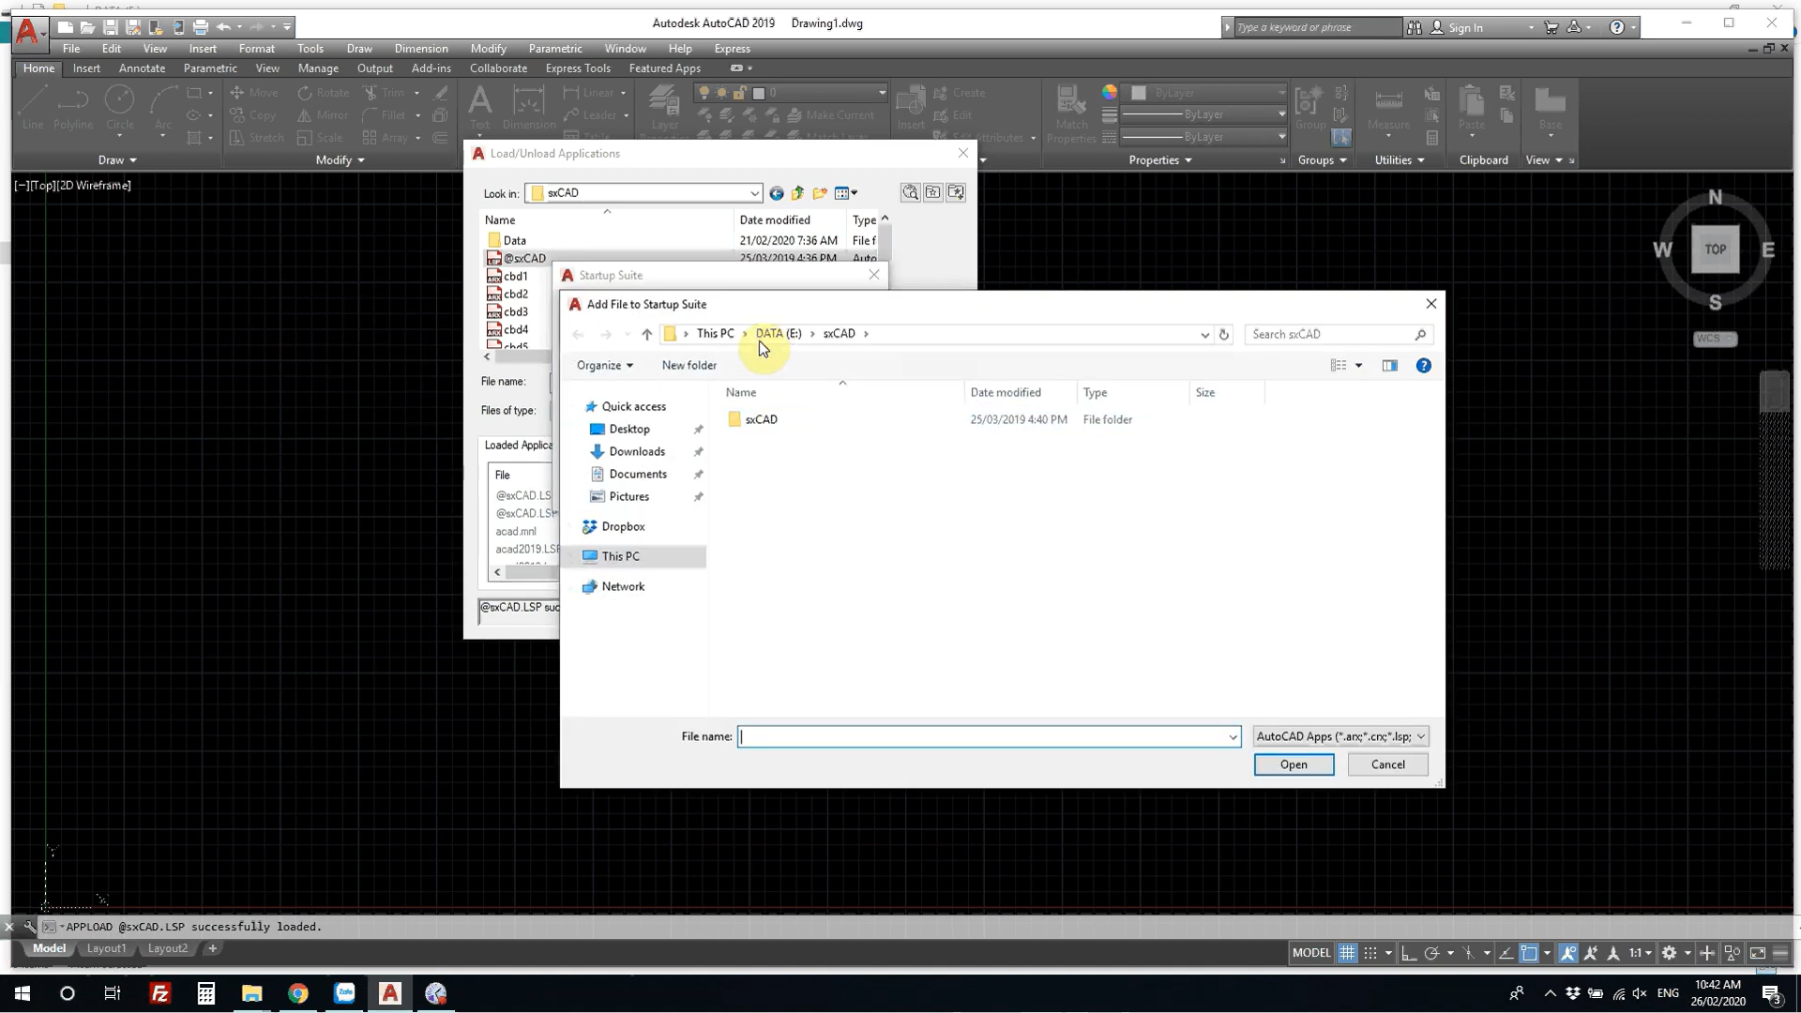Click the Autodesk App Store cart icon
The width and height of the screenshot is (1801, 1013).
1551,27
